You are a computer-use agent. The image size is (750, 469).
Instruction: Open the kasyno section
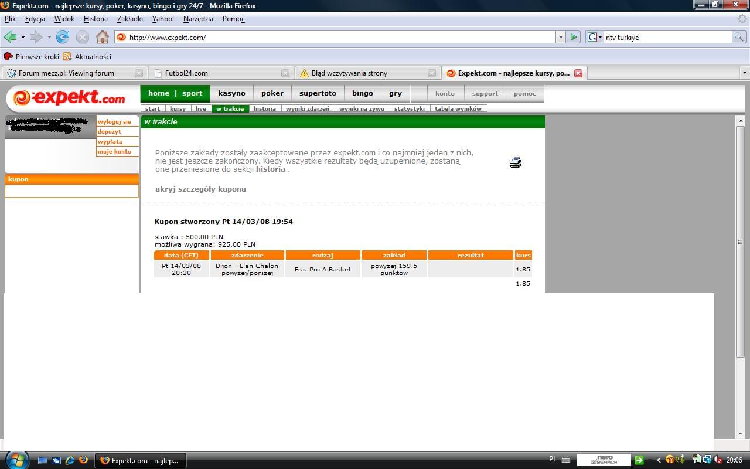(x=231, y=93)
